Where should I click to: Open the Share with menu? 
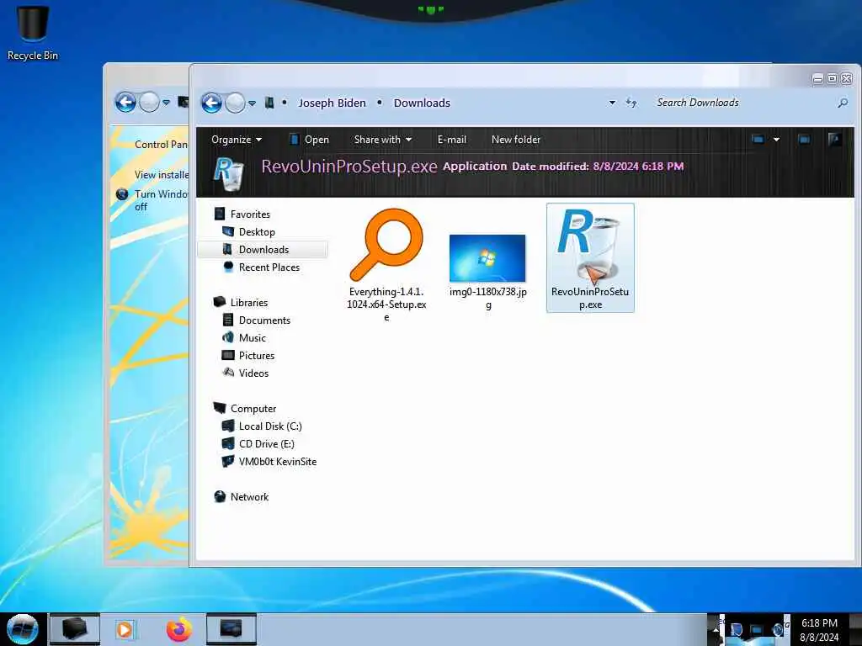(x=383, y=140)
